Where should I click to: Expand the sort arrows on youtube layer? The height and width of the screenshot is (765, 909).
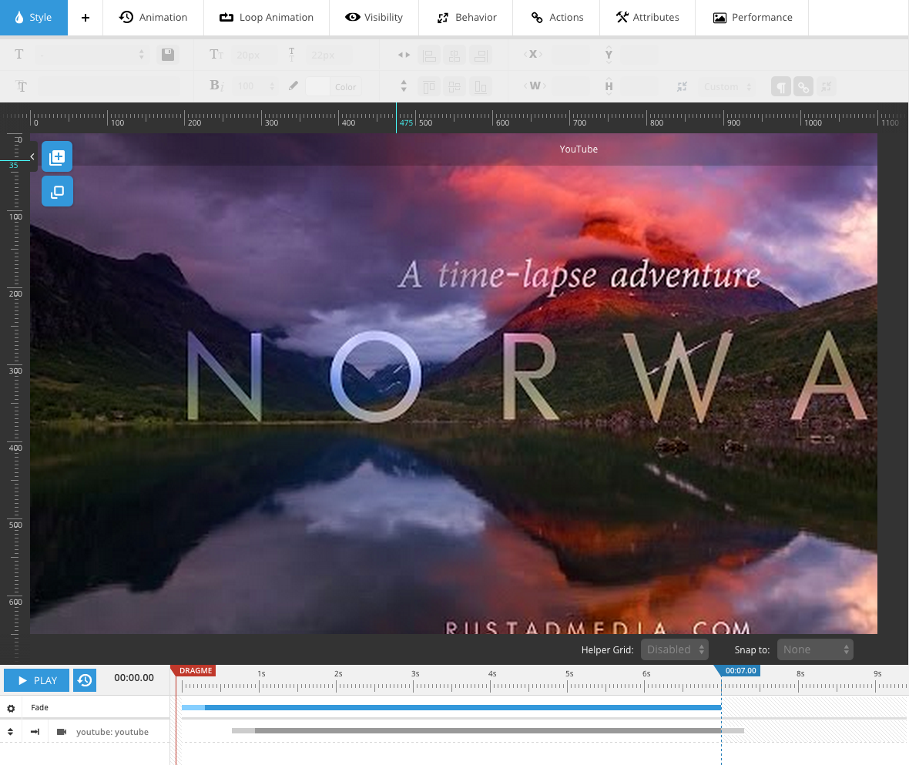point(11,732)
